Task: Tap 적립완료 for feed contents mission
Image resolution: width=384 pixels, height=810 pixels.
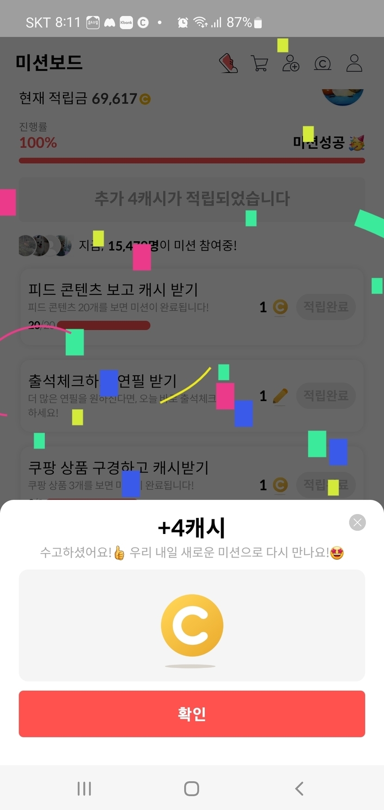Action: pyautogui.click(x=326, y=307)
